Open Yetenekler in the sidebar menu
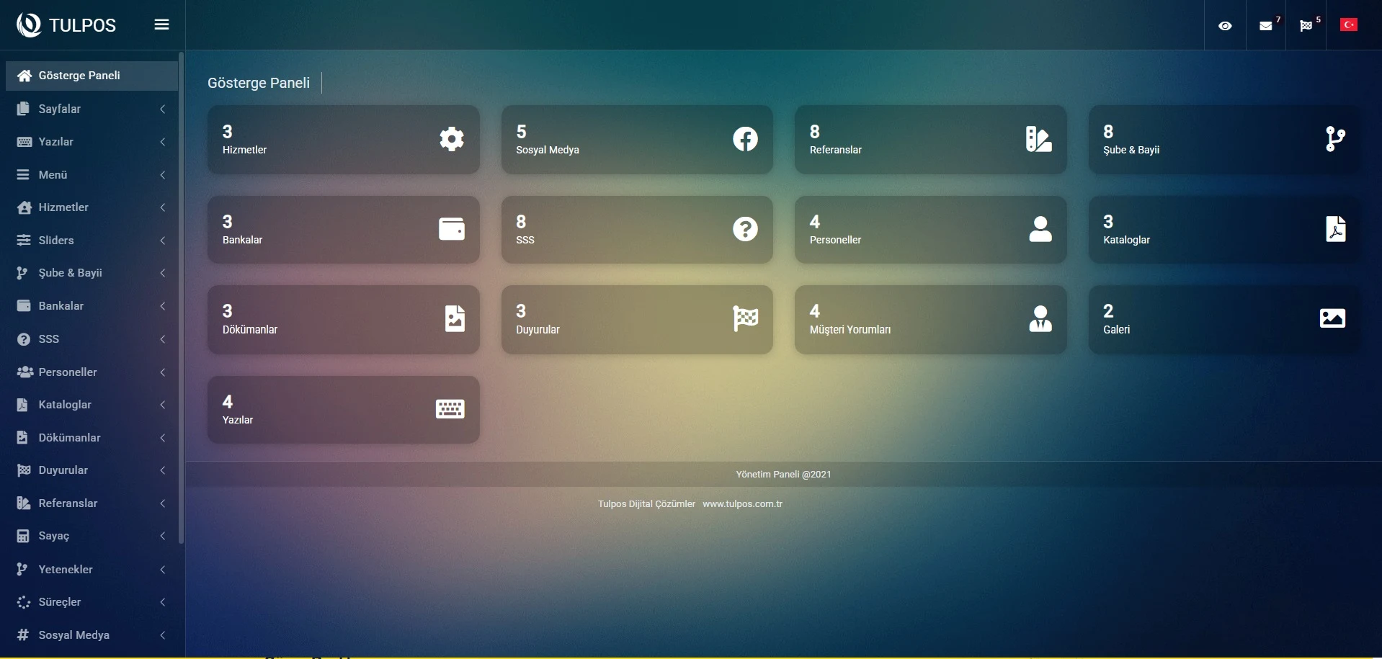 click(92, 570)
